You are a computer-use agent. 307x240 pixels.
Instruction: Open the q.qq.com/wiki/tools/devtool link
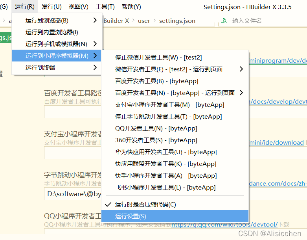click(x=224, y=224)
